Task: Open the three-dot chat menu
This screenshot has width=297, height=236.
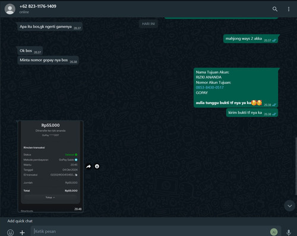Action: tap(289, 9)
